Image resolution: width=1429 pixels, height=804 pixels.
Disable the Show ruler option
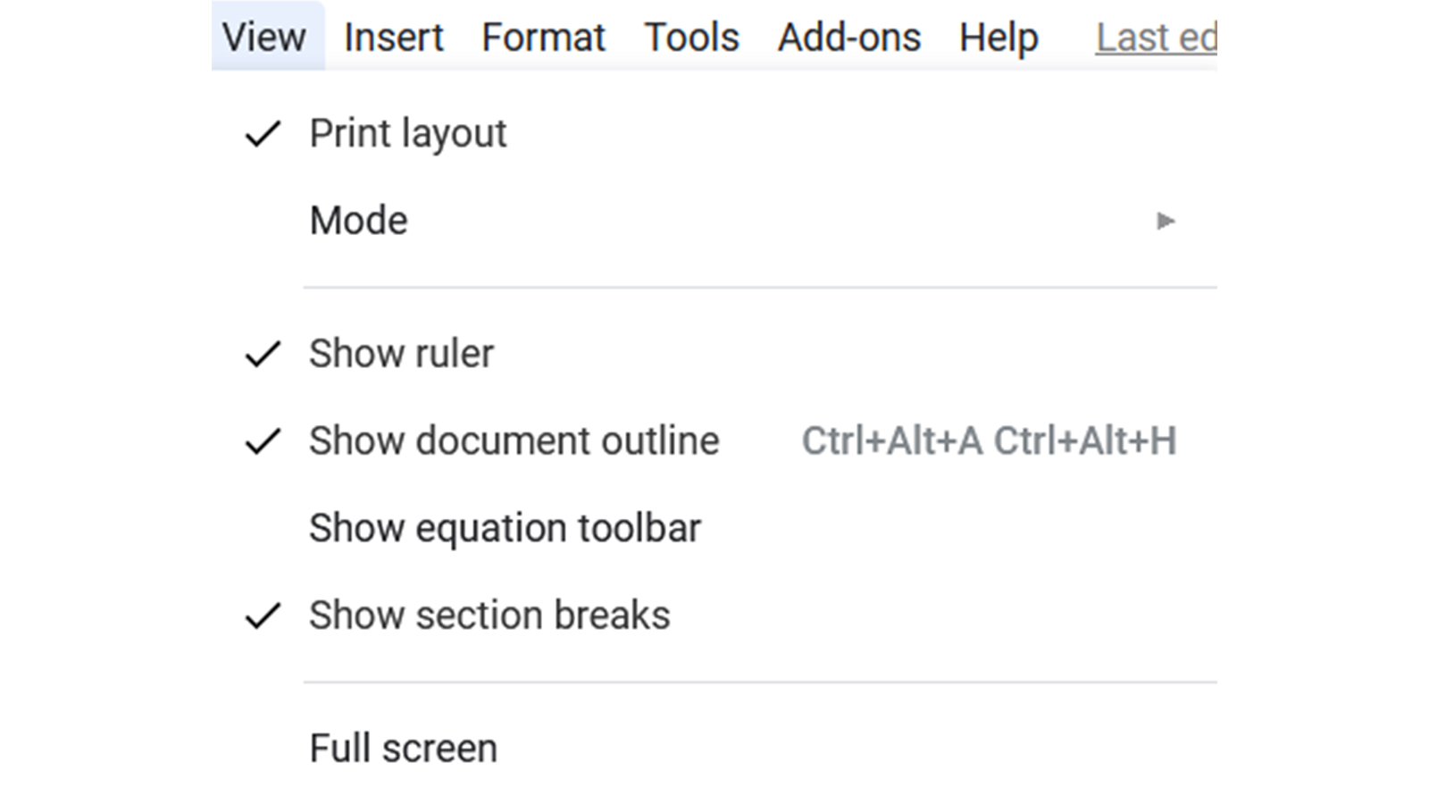(x=714, y=354)
